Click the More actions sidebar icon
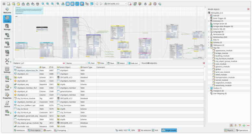 tap(7, 113)
